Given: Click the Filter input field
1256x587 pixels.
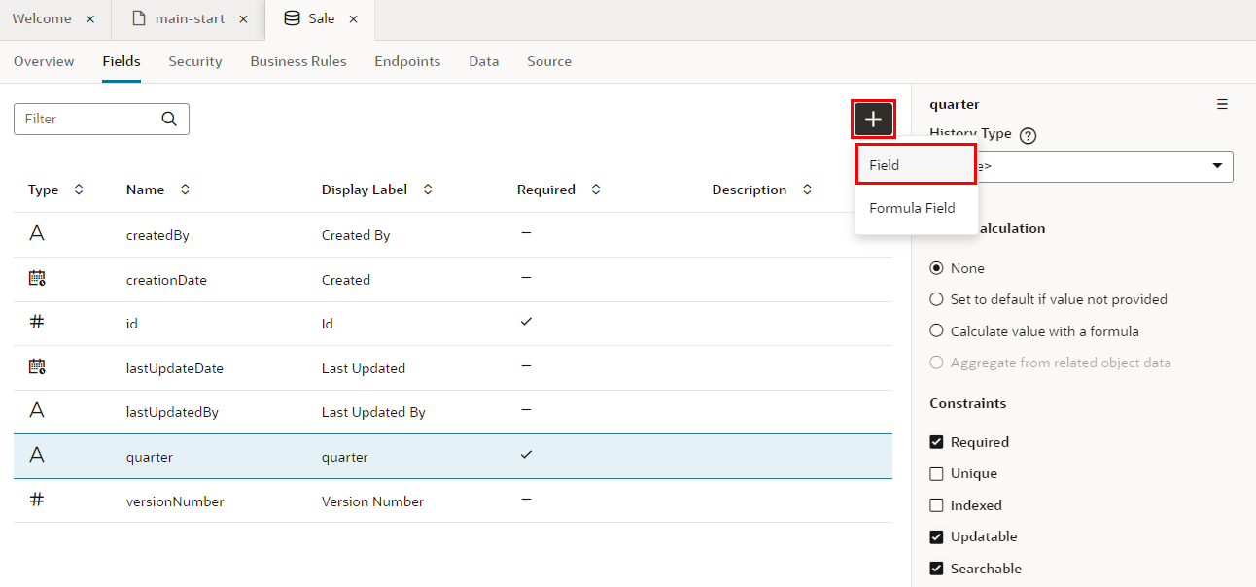Looking at the screenshot, I should [87, 119].
